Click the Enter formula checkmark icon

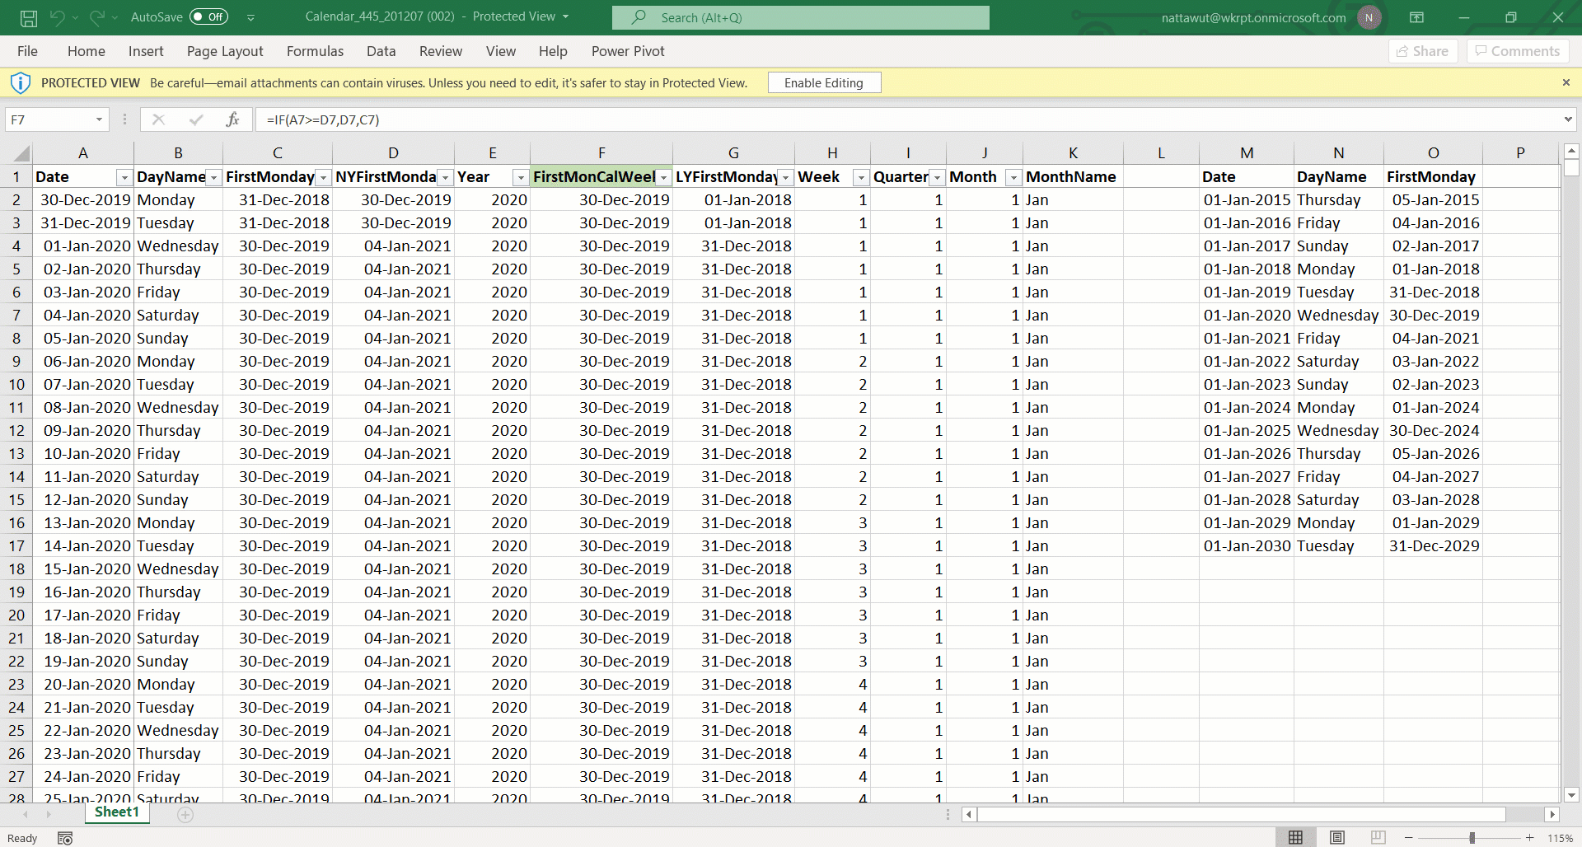pos(195,119)
